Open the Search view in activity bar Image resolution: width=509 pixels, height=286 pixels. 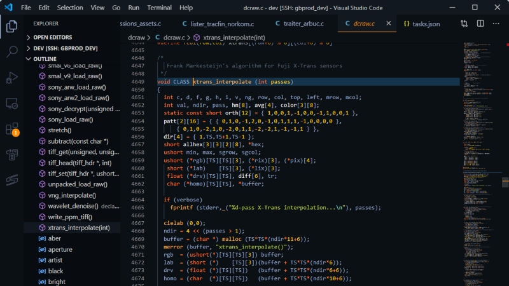tap(11, 51)
